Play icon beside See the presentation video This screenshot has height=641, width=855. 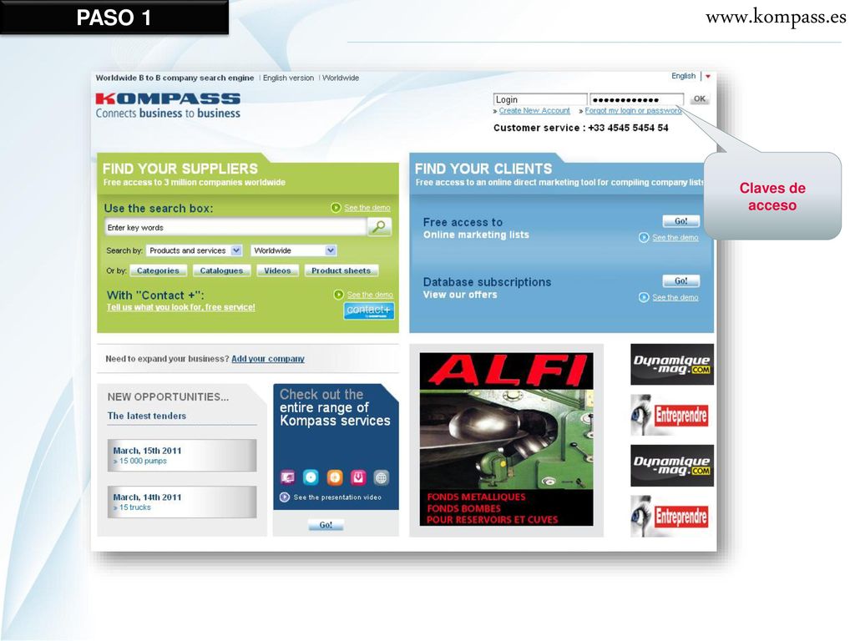pyautogui.click(x=285, y=497)
